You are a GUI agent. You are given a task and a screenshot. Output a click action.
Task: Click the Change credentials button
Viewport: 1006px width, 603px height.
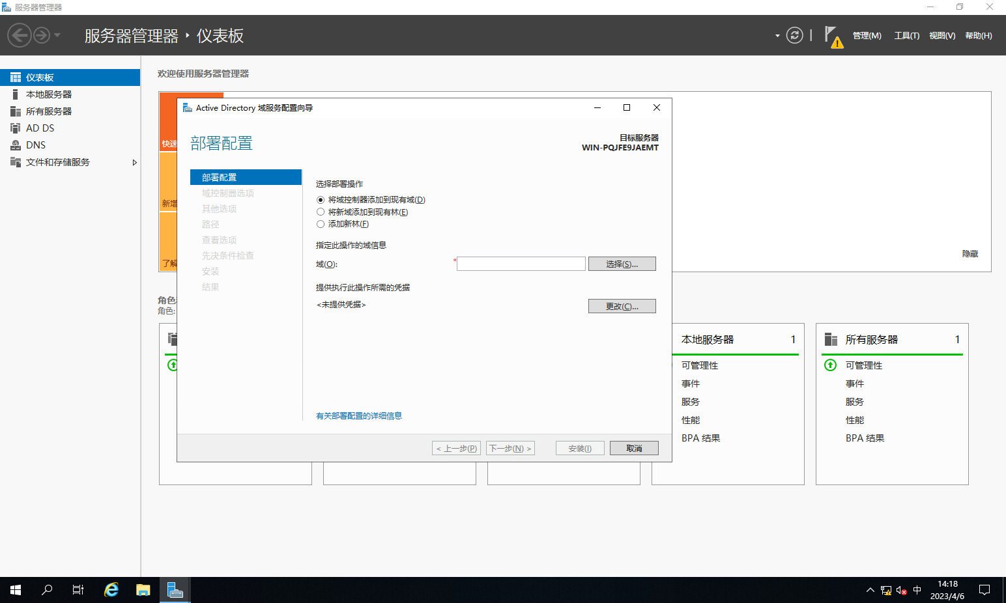tap(622, 306)
